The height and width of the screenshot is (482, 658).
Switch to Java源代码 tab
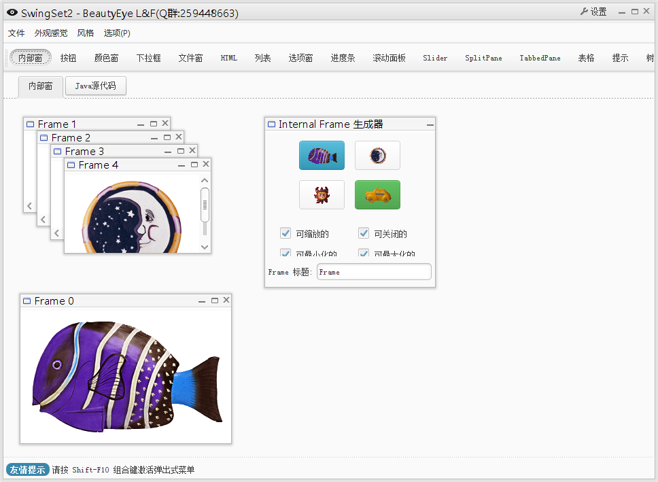point(95,86)
